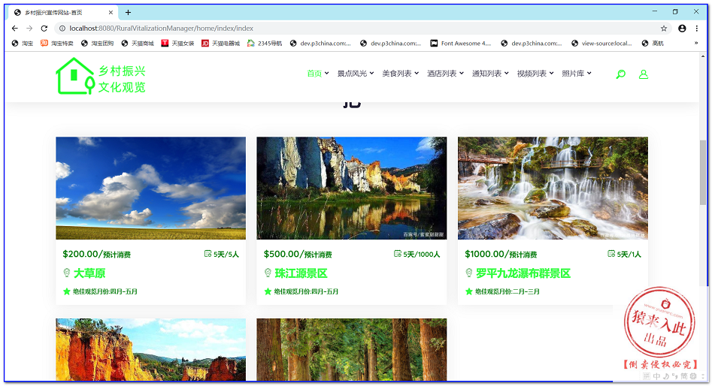Click the $1000.00/预计消费 price text

click(501, 254)
